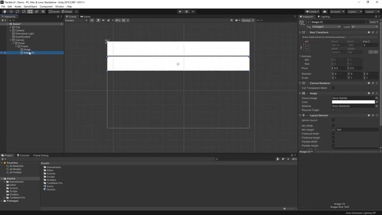Select the Rect tool in the toolbar
Image resolution: width=382 pixels, height=215 pixels.
click(x=30, y=12)
